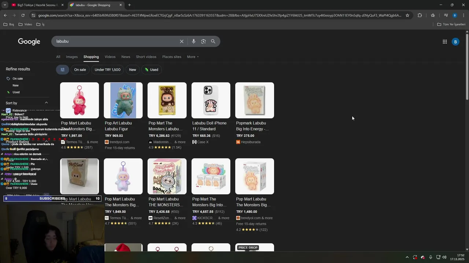Switch to the All results tab

tap(58, 57)
